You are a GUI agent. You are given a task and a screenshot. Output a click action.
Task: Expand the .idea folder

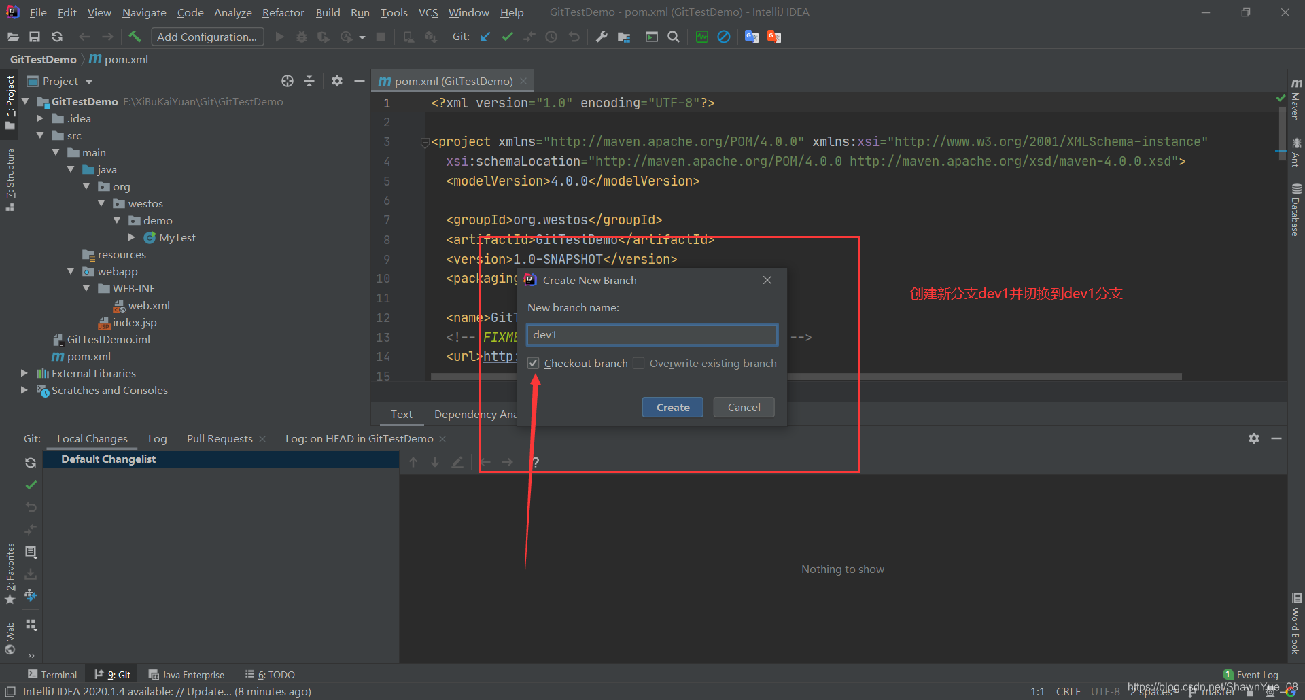click(40, 118)
